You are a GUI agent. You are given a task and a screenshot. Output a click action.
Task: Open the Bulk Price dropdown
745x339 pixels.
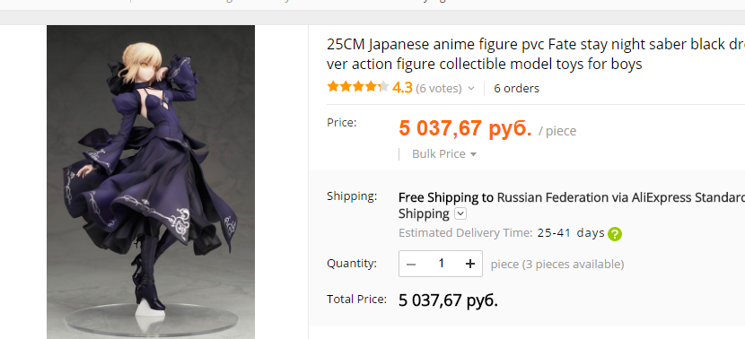point(443,154)
